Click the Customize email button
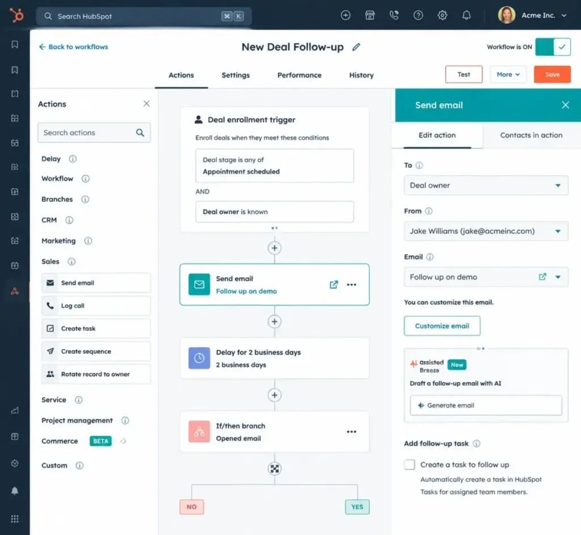Viewport: 581px width, 535px height. coord(442,326)
